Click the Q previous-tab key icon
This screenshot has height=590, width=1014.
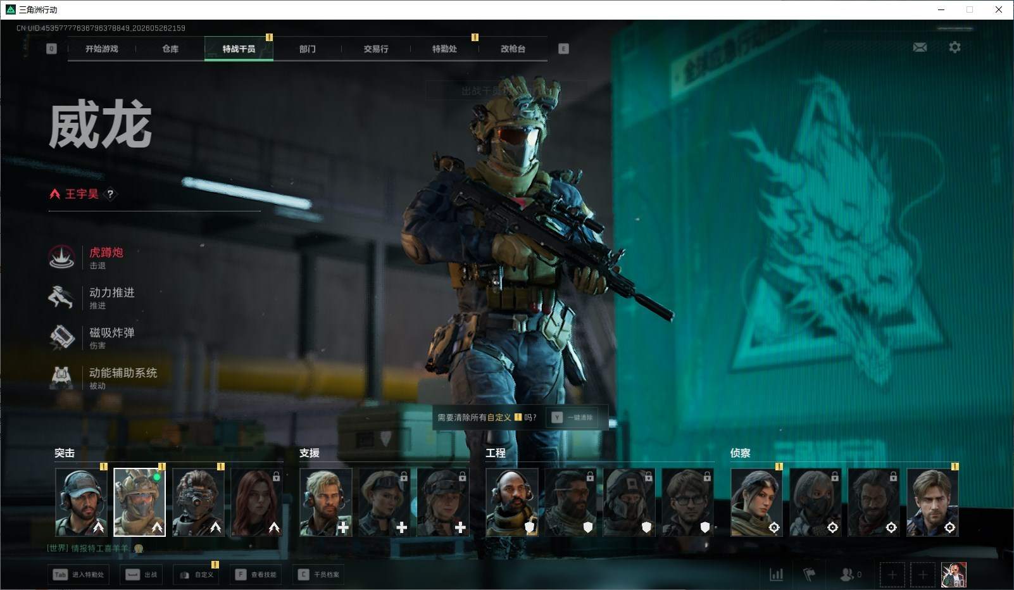point(52,49)
